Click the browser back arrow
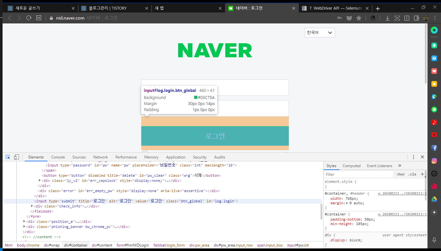 [10, 18]
